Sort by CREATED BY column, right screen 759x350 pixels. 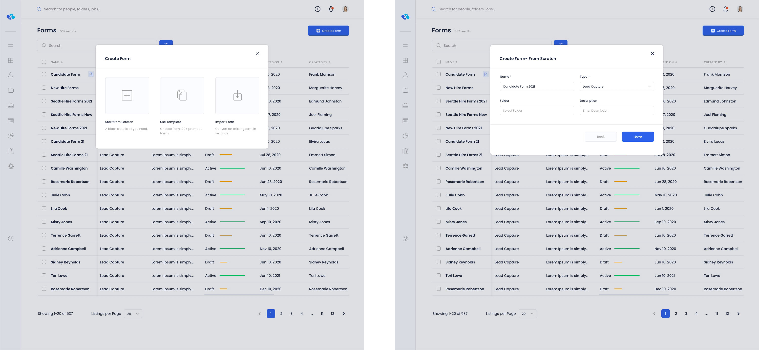pos(714,62)
